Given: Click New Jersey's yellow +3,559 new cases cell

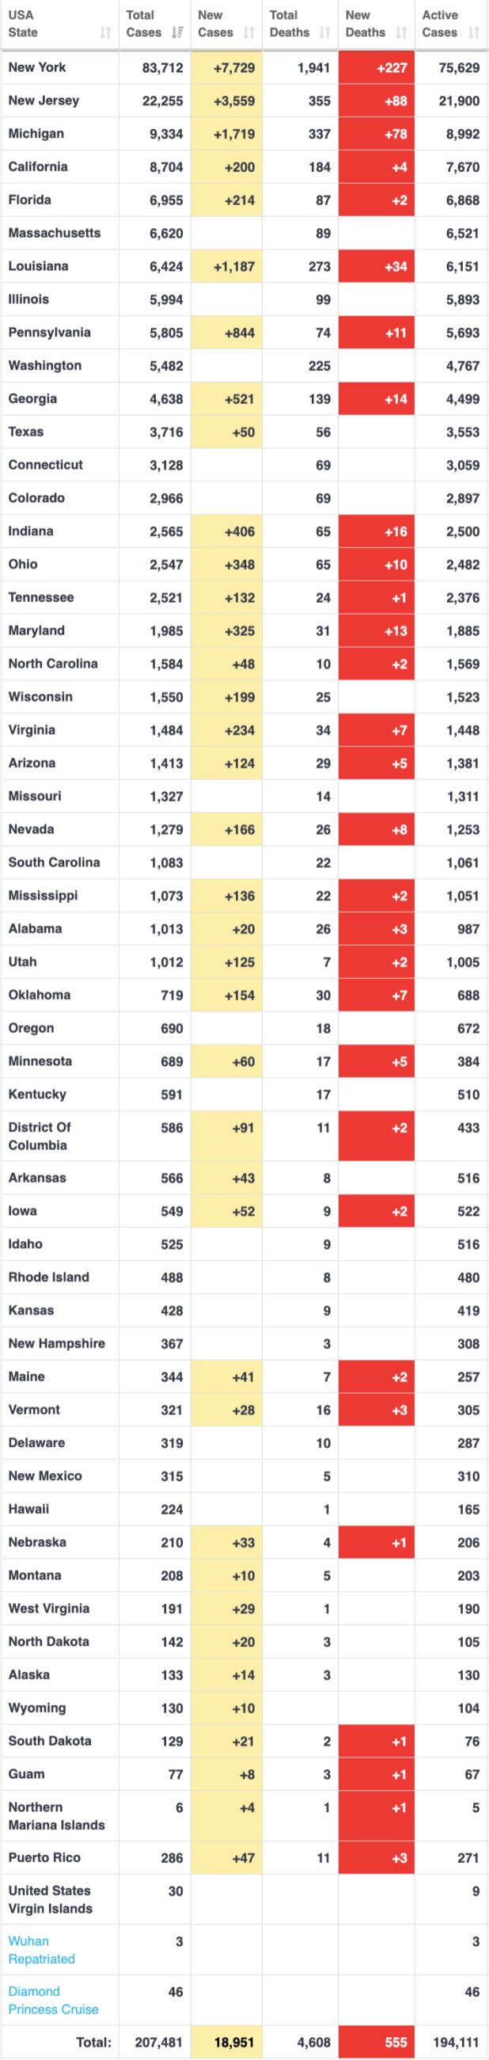Looking at the screenshot, I should (x=226, y=101).
